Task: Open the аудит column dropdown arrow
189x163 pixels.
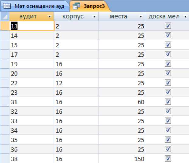Action: [x=50, y=17]
